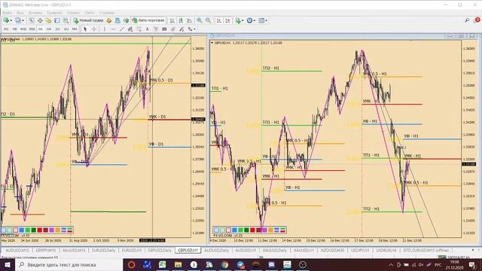Open Chrome from the taskbar
Screen dimensions: 482x271
(224, 264)
